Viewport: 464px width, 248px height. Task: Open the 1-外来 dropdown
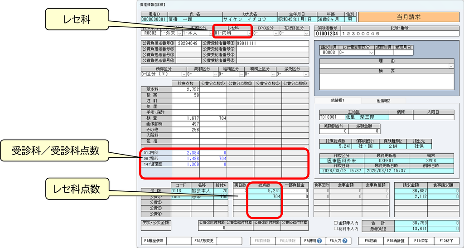point(179,34)
